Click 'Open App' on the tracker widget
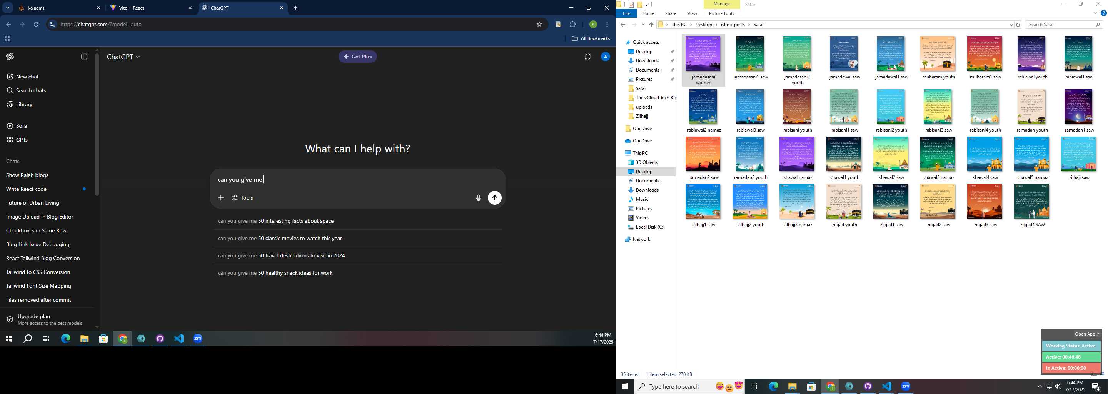1108x394 pixels. pyautogui.click(x=1086, y=334)
